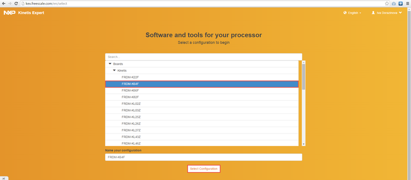The height and width of the screenshot is (180, 411).
Task: Select FRDM-KL27Z board
Action: pyautogui.click(x=202, y=130)
